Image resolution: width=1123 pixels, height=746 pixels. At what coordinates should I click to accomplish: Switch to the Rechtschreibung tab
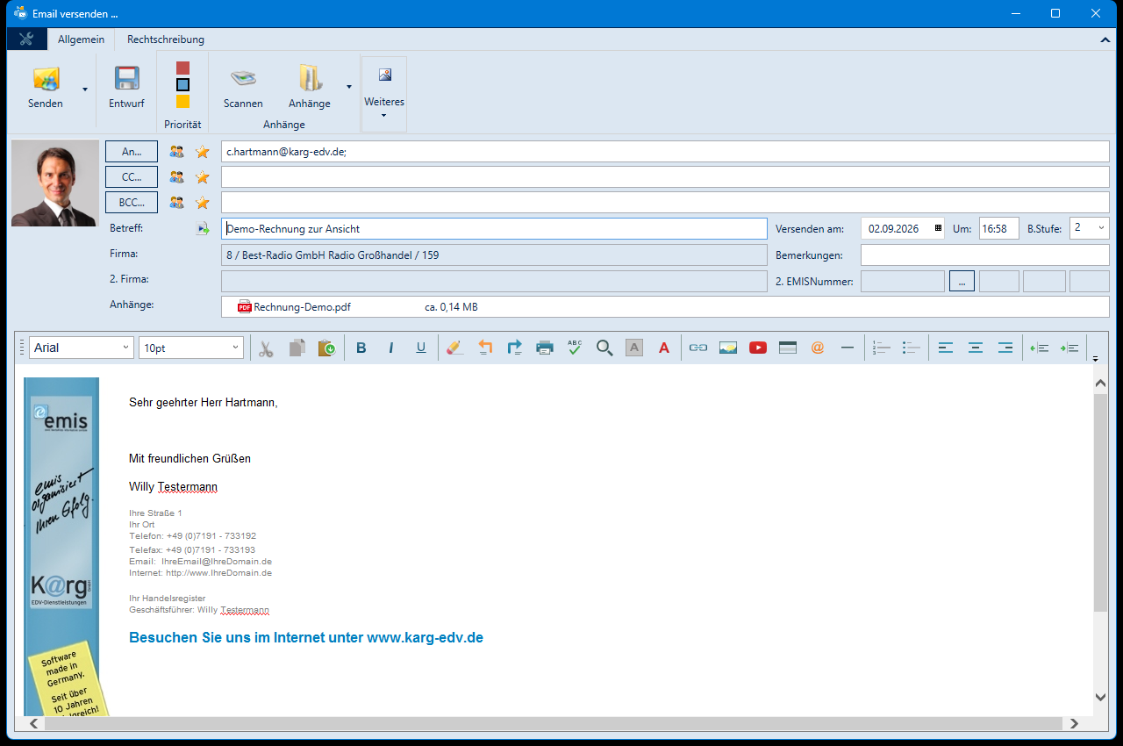tap(166, 39)
